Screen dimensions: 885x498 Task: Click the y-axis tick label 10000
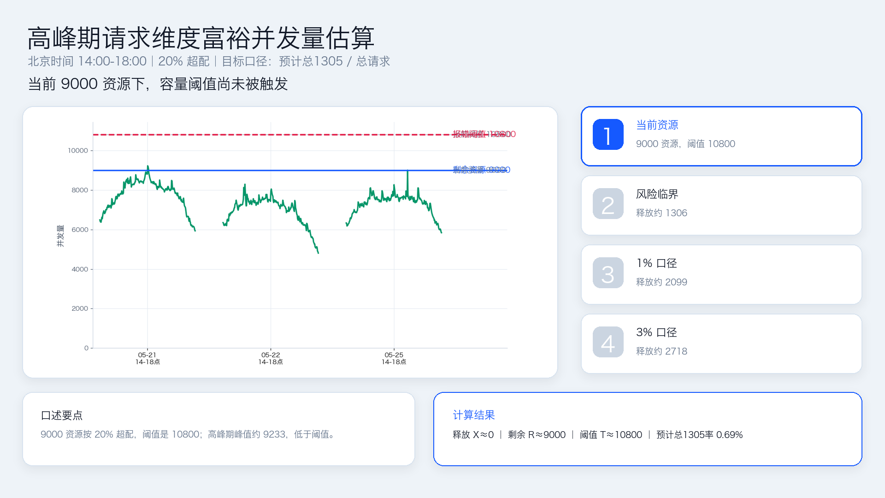[77, 150]
